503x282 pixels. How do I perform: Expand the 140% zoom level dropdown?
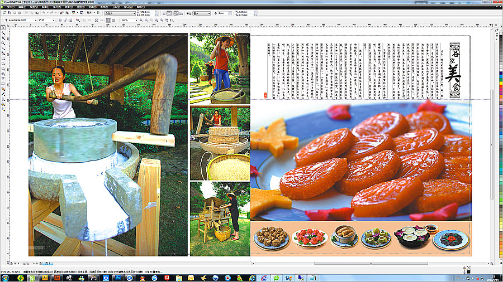pos(136,20)
